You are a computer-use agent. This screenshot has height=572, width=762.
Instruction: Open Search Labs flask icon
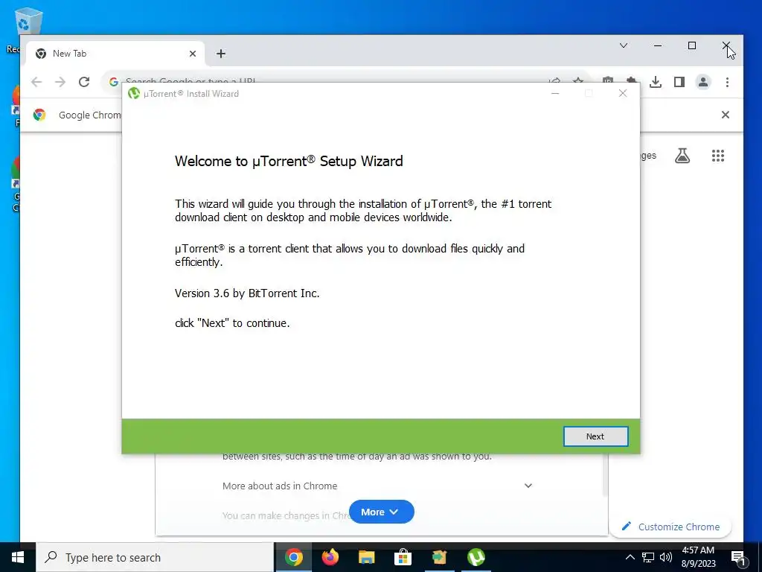682,156
